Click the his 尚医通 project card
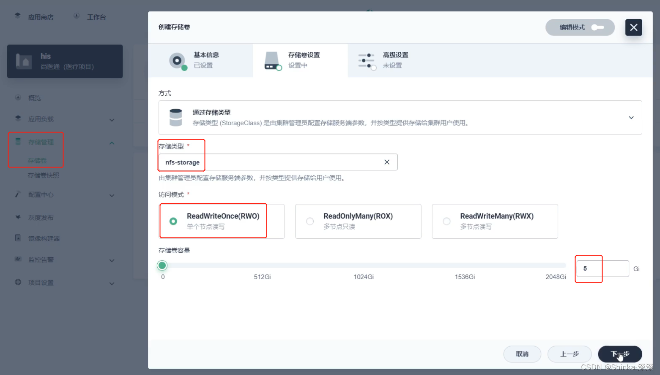This screenshot has height=375, width=660. 65,61
